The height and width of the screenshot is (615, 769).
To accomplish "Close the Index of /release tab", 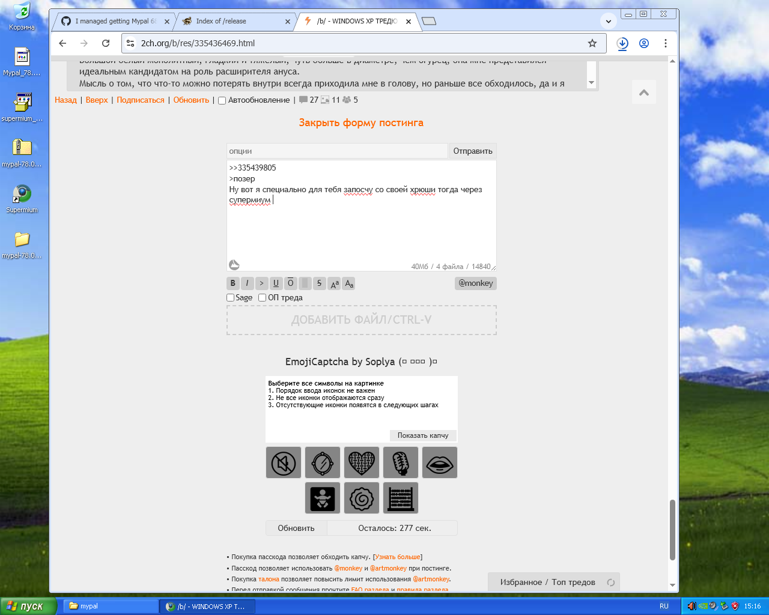I will 288,21.
